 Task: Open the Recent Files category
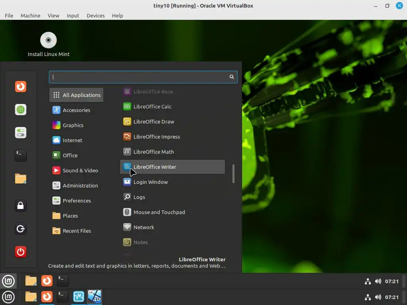[76, 231]
